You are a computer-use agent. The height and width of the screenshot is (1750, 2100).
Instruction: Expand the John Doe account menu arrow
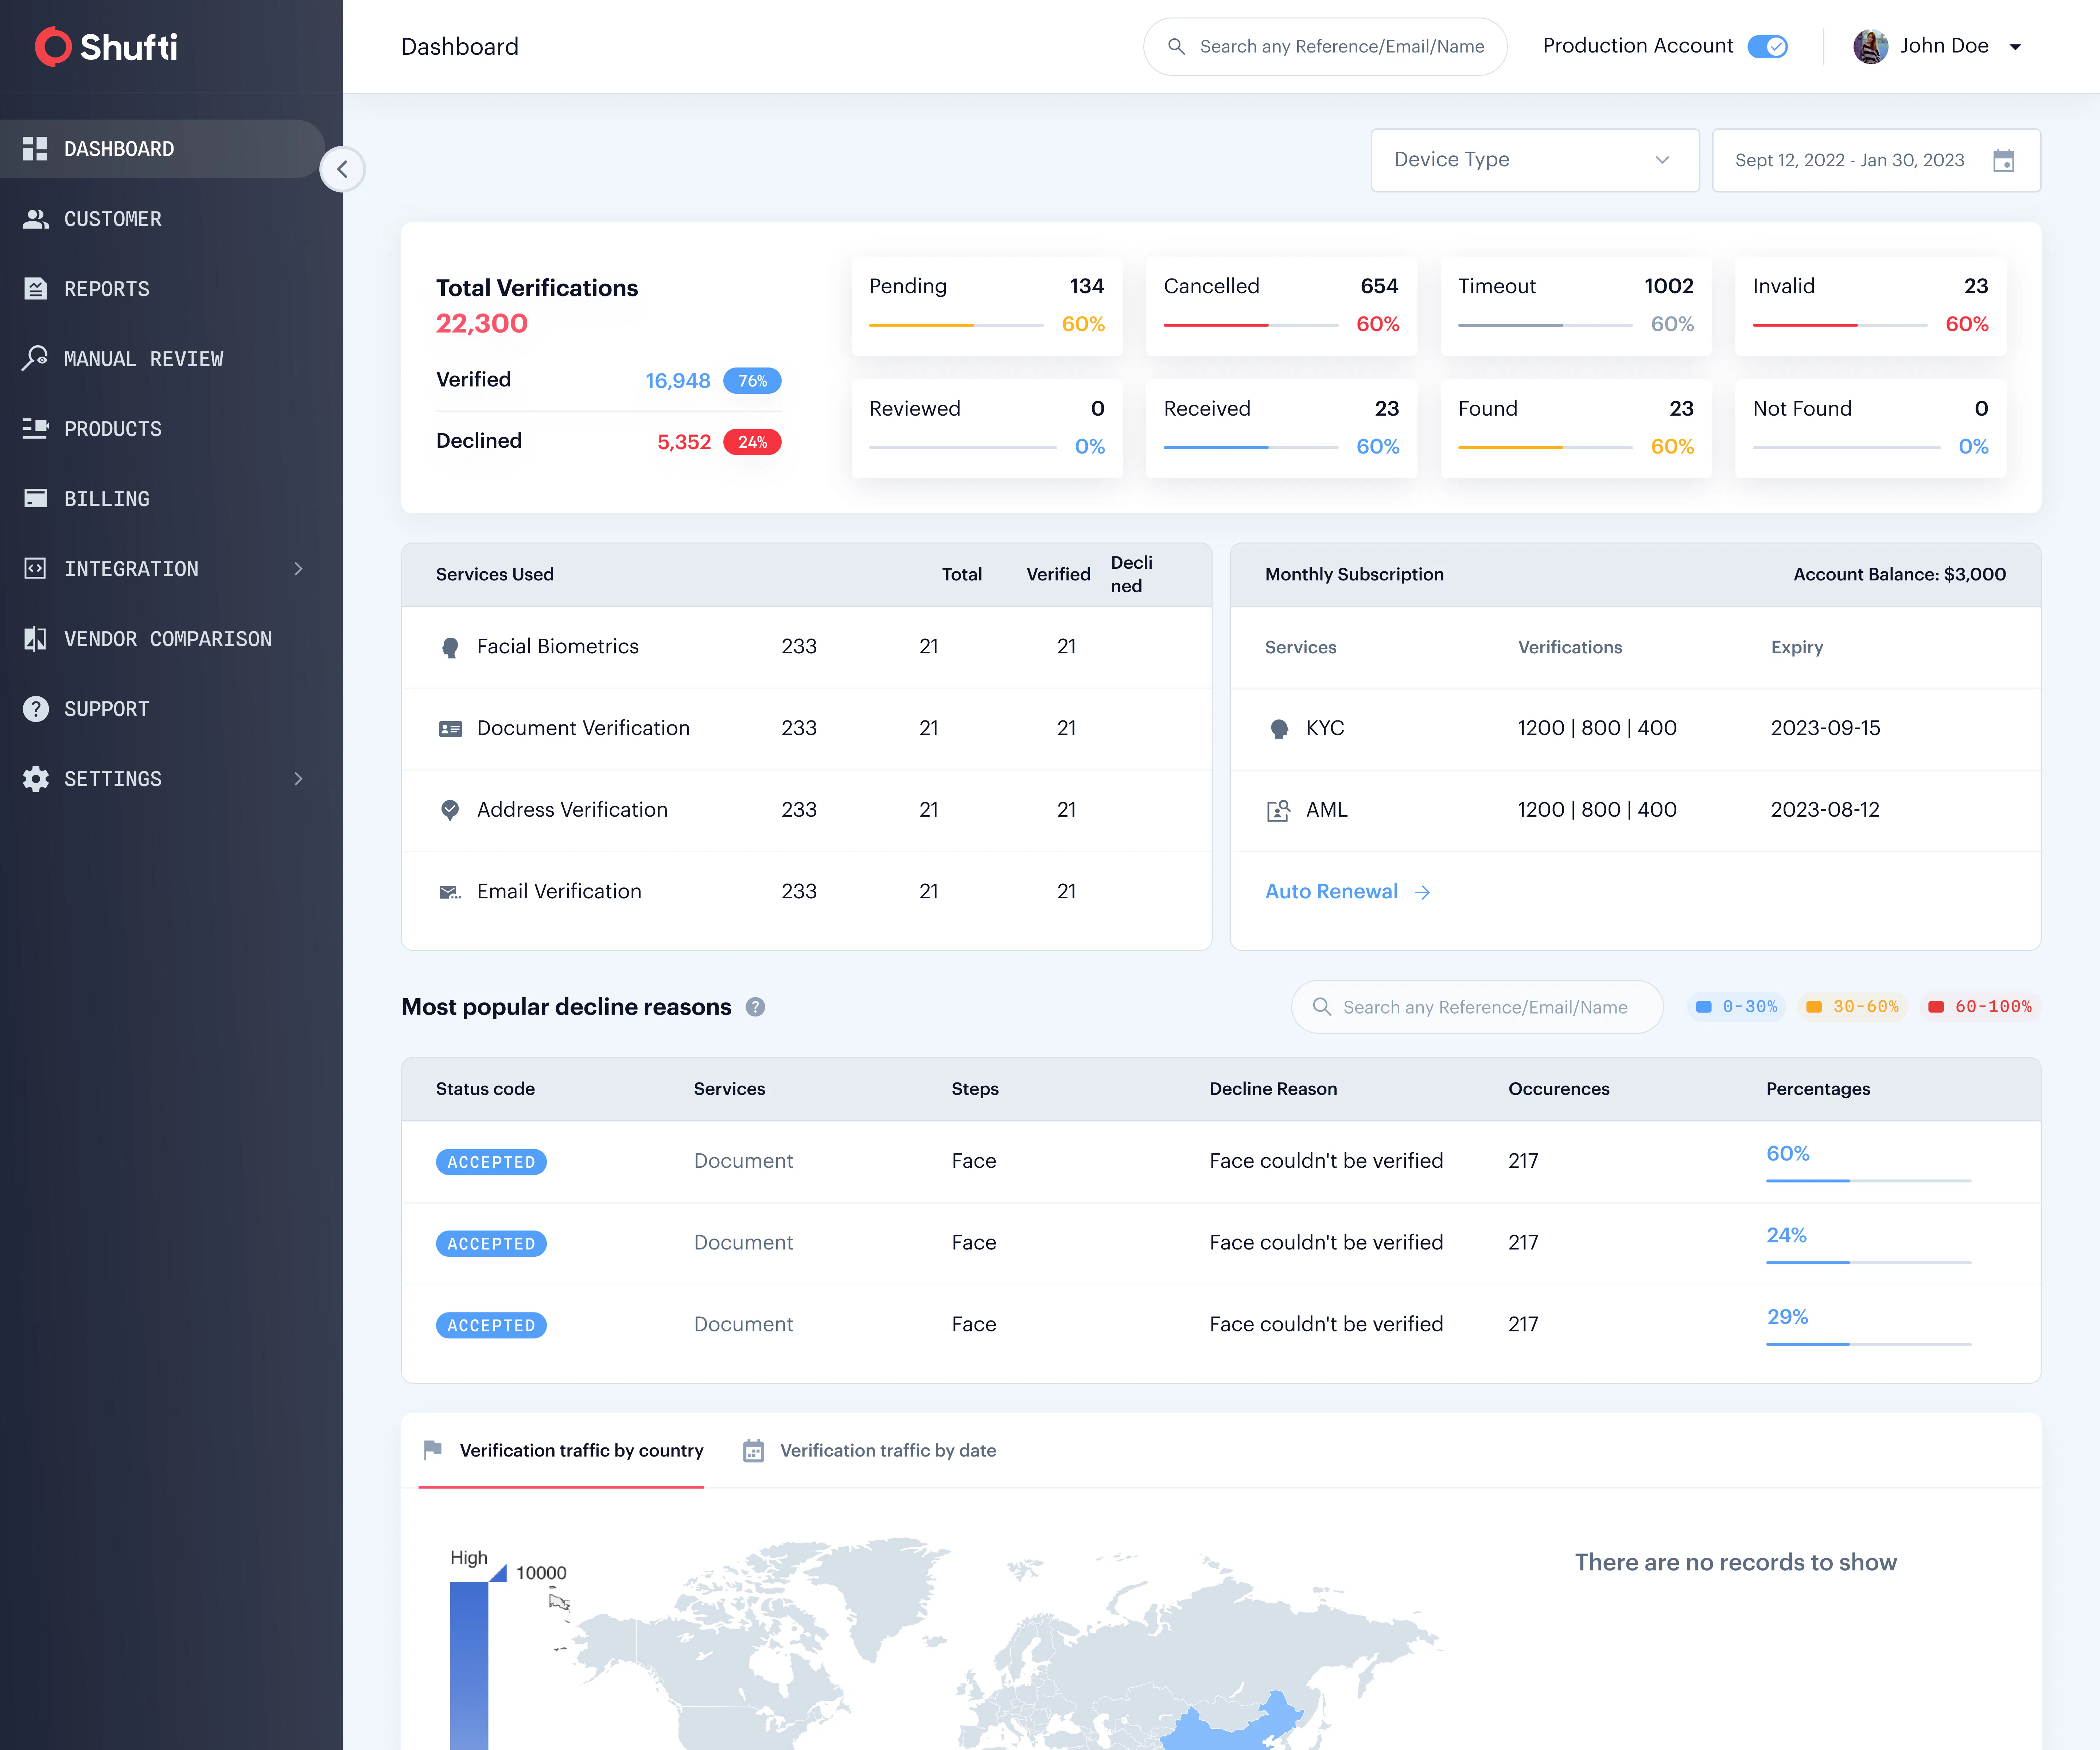point(2015,47)
